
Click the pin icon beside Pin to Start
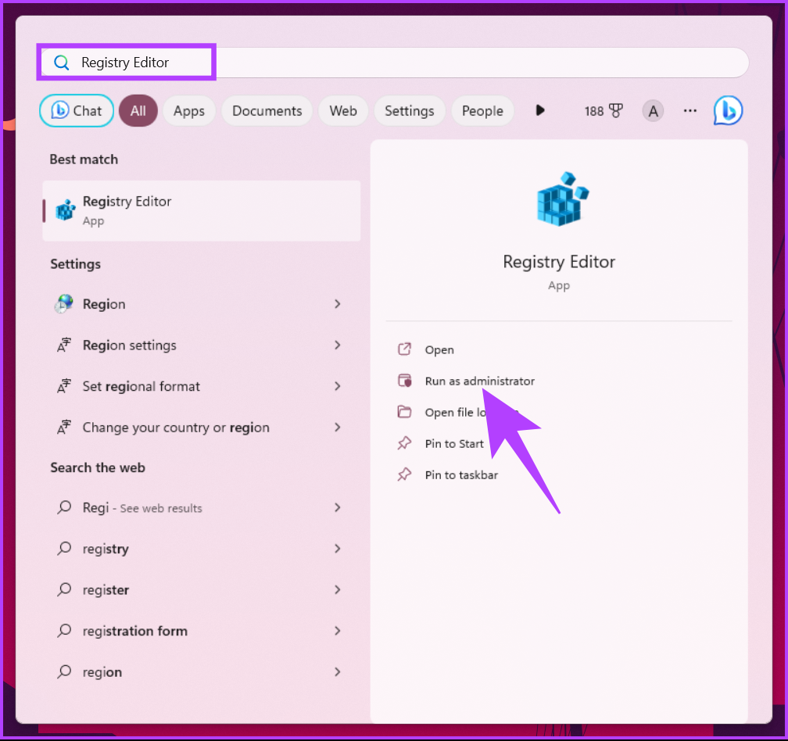(405, 443)
